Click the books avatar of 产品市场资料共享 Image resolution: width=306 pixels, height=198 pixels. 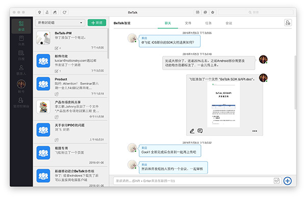pyautogui.click(x=43, y=107)
